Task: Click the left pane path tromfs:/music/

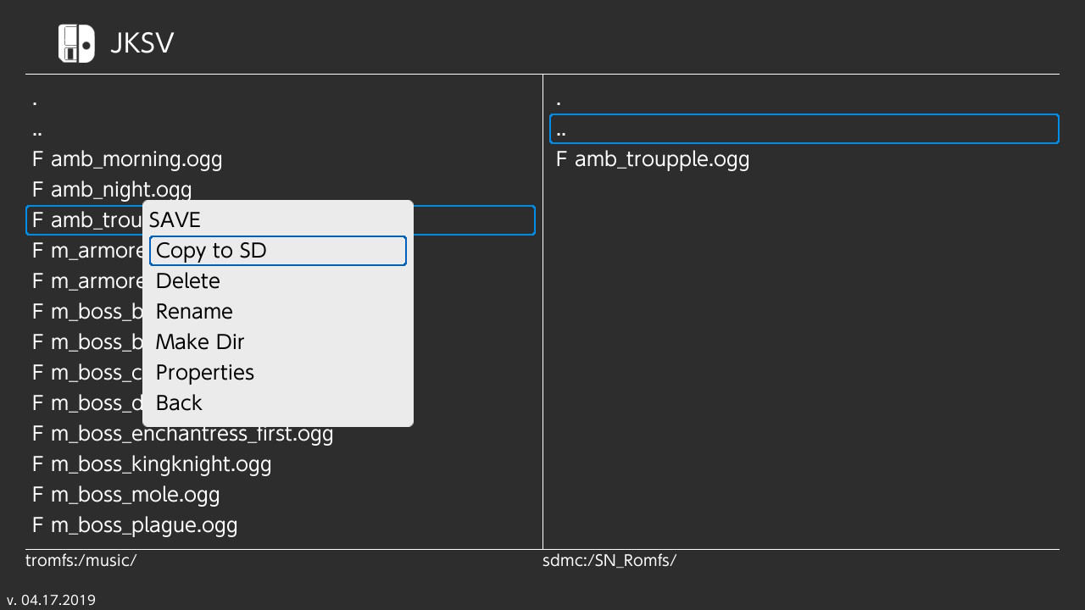Action: point(81,560)
